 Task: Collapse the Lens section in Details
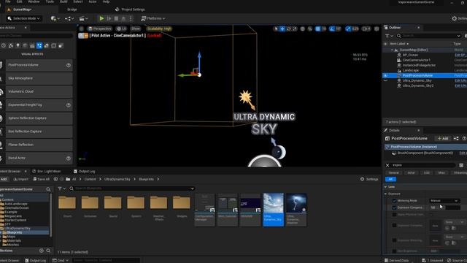tap(385, 187)
